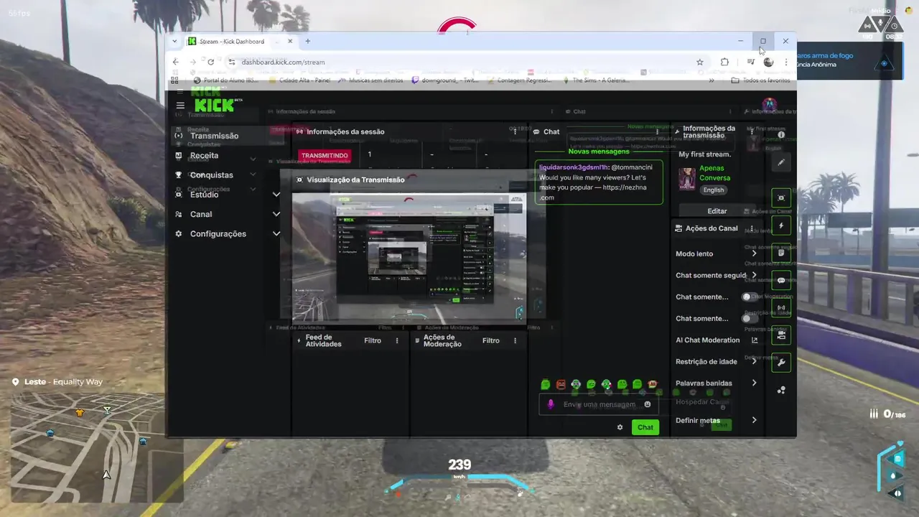The image size is (919, 517).
Task: Click the Editar button
Action: pyautogui.click(x=717, y=210)
